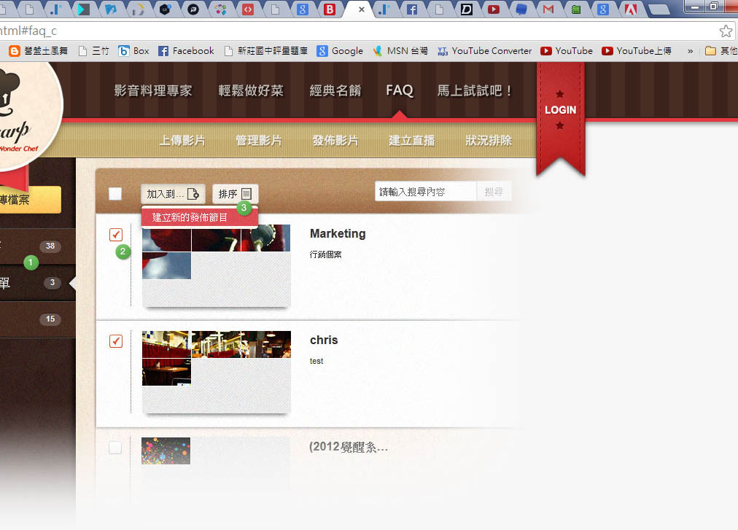Open the 發佈影片 sub-menu link
Screen dimensions: 738x530
click(x=335, y=140)
